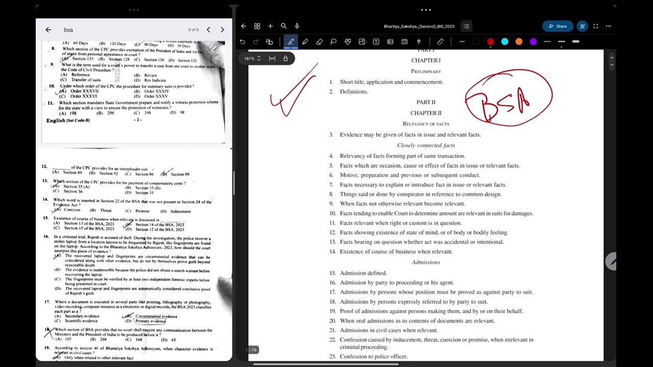Go back from the Bhartiya Sakshya notes document
653x367 pixels.
[244, 26]
